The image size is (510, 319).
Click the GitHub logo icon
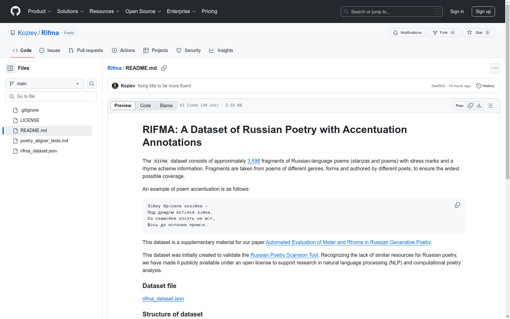[x=15, y=11]
